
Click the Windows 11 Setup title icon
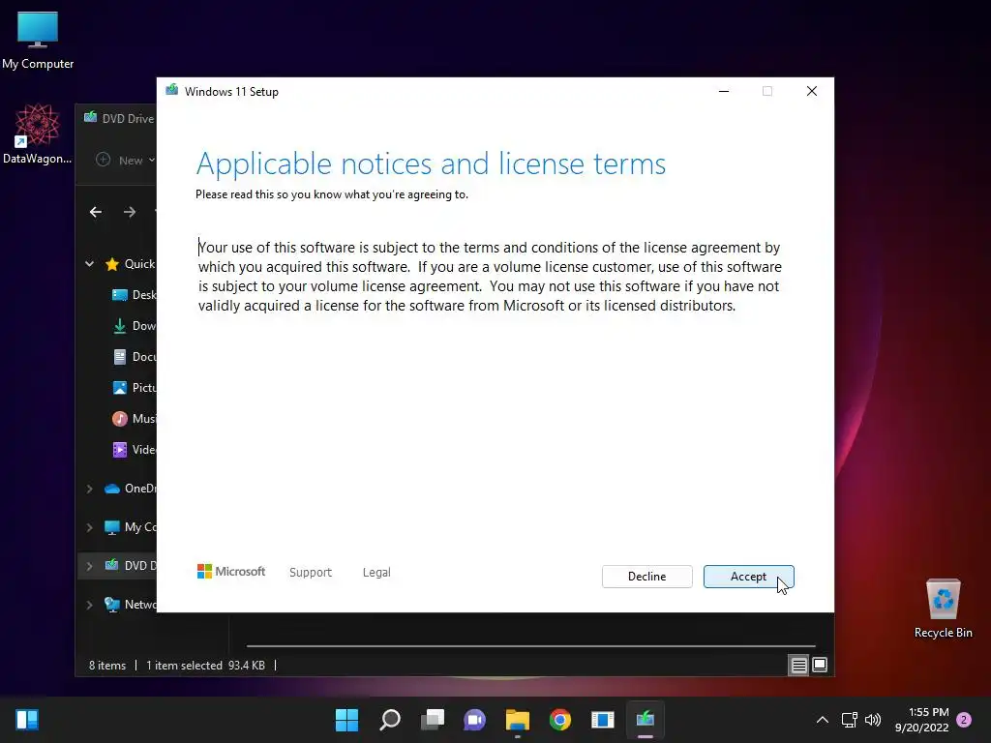coord(172,90)
